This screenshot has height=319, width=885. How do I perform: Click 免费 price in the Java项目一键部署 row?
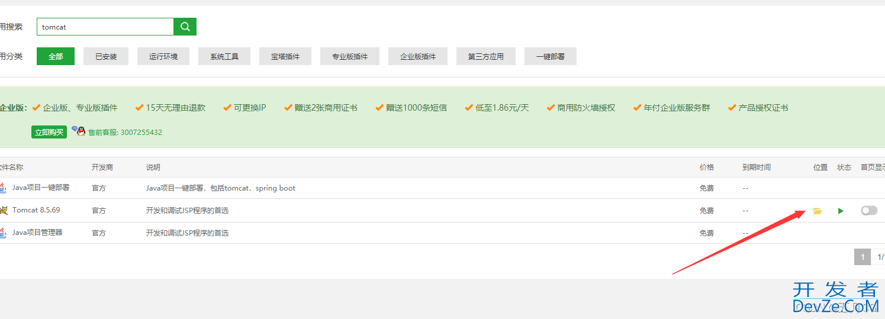(707, 188)
